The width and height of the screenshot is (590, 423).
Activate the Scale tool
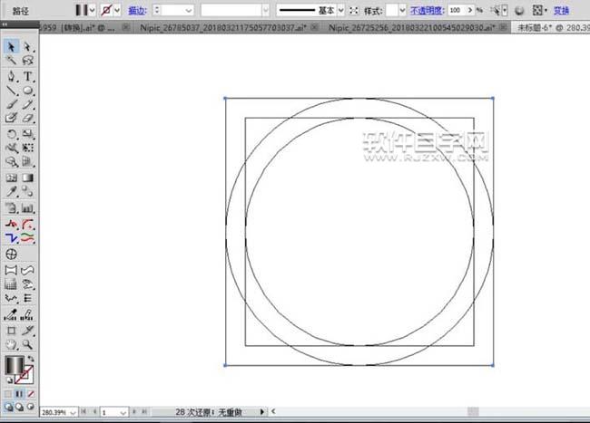pyautogui.click(x=27, y=134)
